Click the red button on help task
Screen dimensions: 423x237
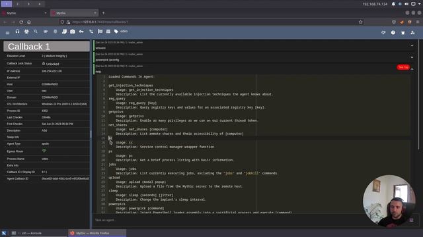click(403, 67)
